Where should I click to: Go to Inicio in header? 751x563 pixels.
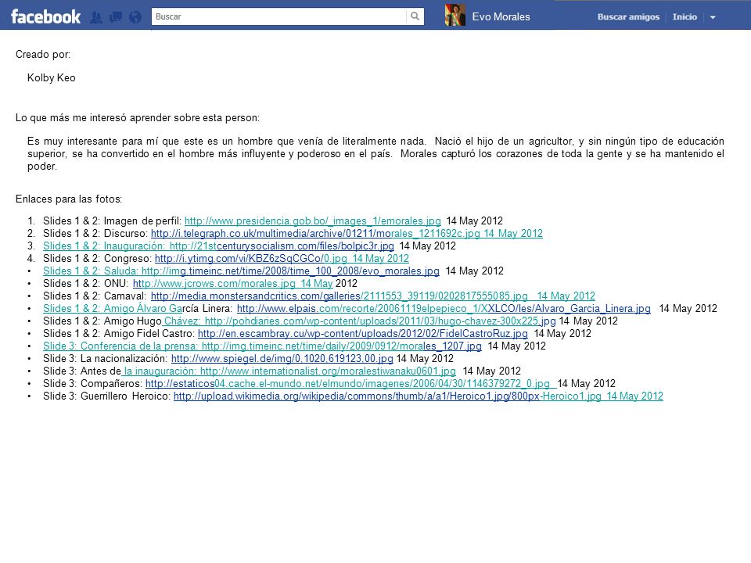pyautogui.click(x=685, y=16)
